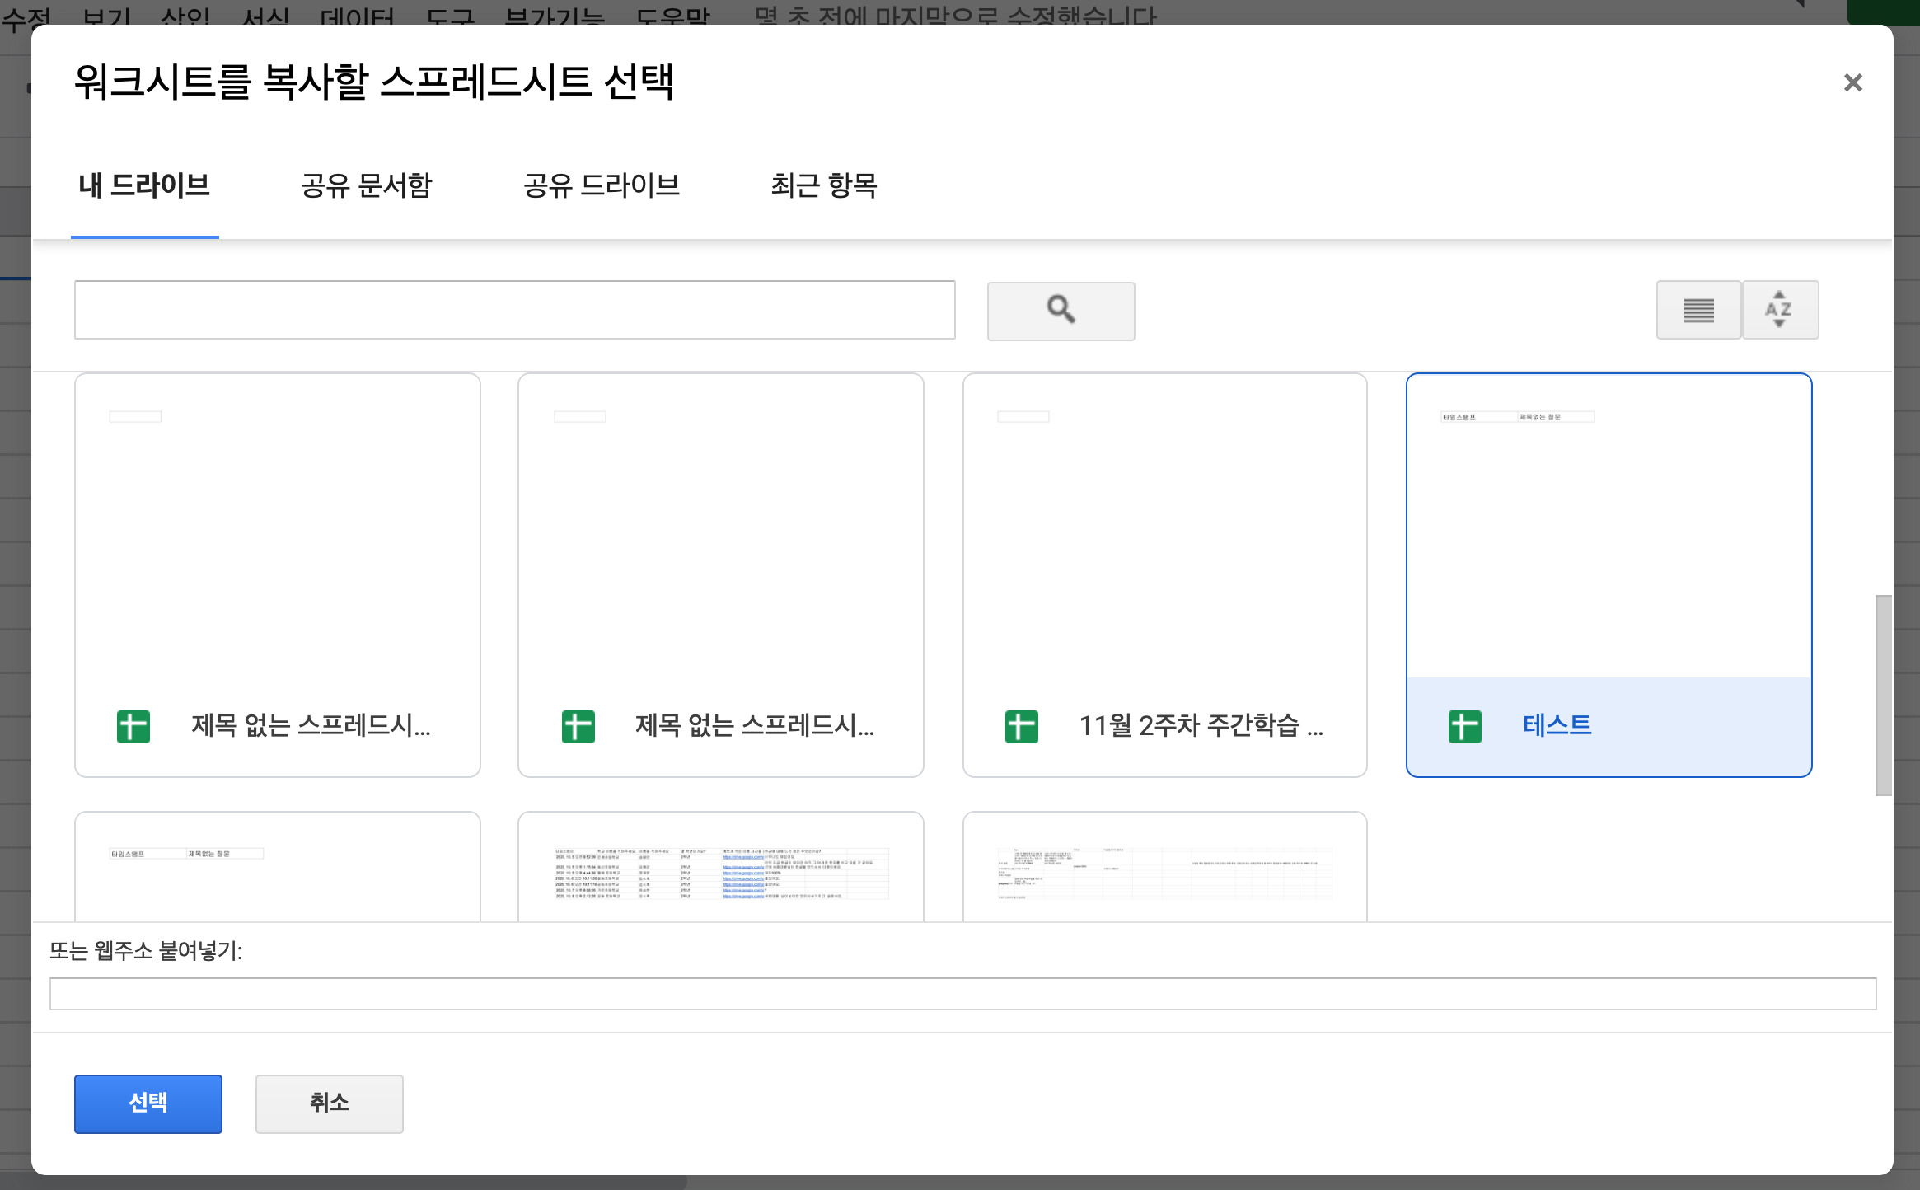Click the file list vertical scrollbar
Image resolution: width=1920 pixels, height=1190 pixels.
click(x=1883, y=694)
